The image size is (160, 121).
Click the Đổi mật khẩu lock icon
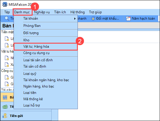(x=93, y=18)
